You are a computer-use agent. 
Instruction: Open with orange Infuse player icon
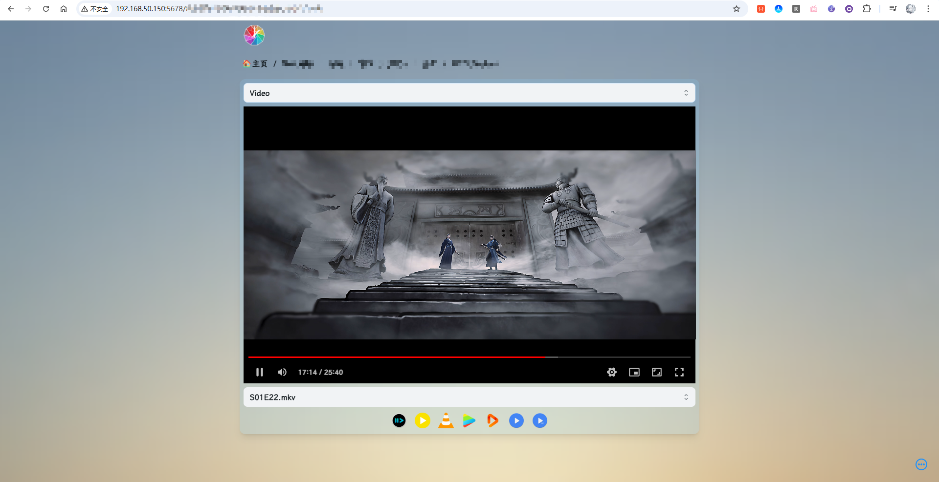[x=492, y=420]
